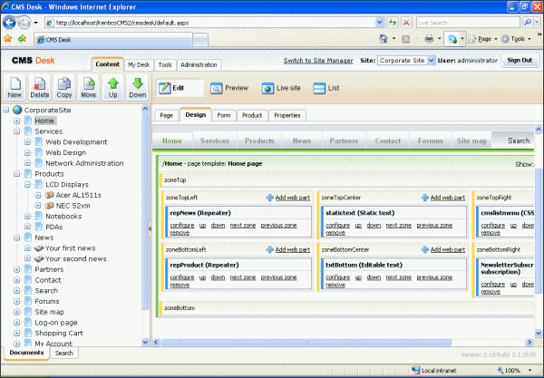Viewport: 544px width, 378px height.
Task: Open the zoom level 100% control
Action: (x=514, y=370)
